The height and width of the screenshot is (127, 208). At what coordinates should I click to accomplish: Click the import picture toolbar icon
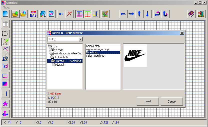tap(43, 14)
